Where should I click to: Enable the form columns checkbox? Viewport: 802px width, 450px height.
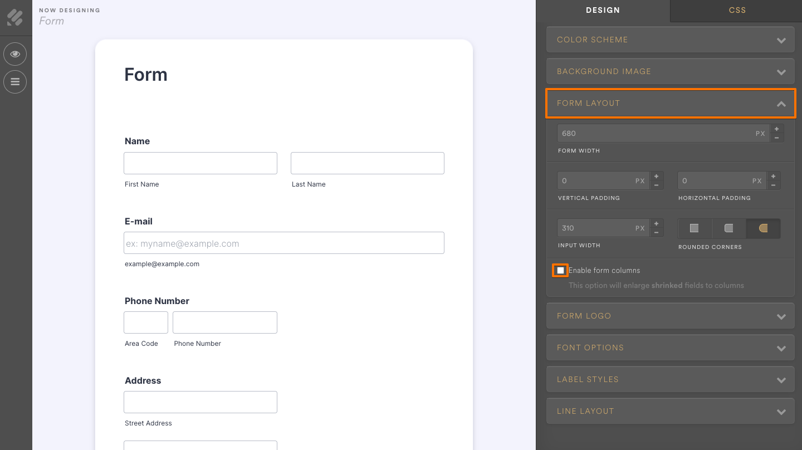[560, 270]
